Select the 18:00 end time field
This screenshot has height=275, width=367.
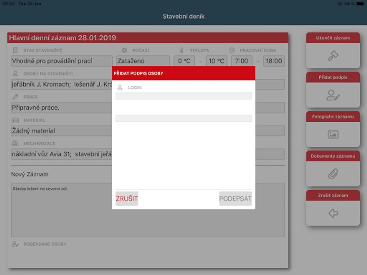(x=274, y=61)
